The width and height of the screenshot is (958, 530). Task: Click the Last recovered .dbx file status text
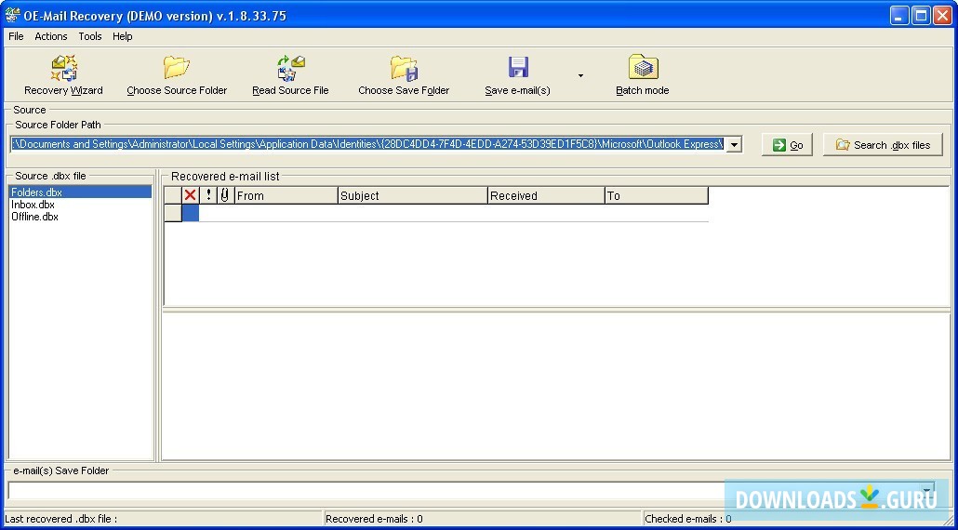(x=60, y=519)
